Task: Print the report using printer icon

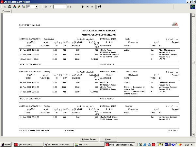Action: point(9,7)
